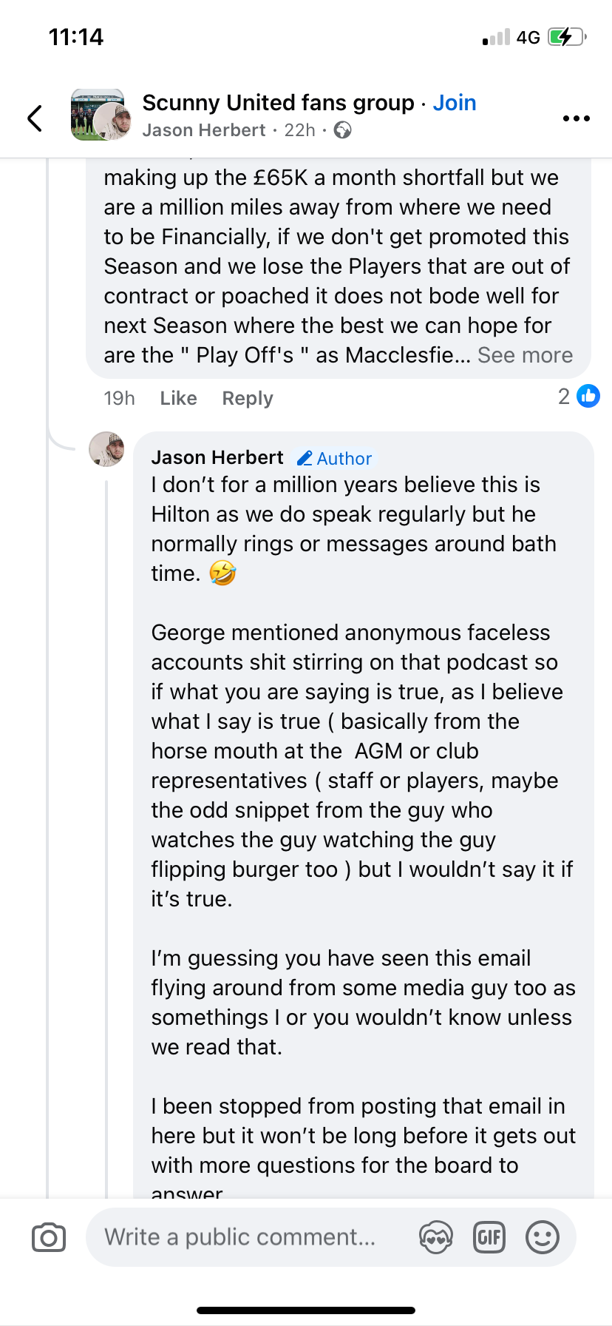Like the comment posted 19h ago
The width and height of the screenshot is (612, 1326).
point(178,398)
